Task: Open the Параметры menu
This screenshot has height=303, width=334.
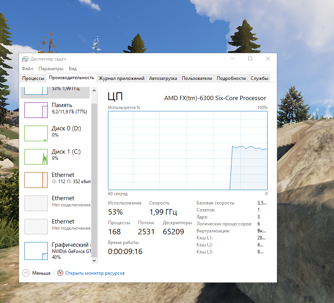Action: pos(51,69)
